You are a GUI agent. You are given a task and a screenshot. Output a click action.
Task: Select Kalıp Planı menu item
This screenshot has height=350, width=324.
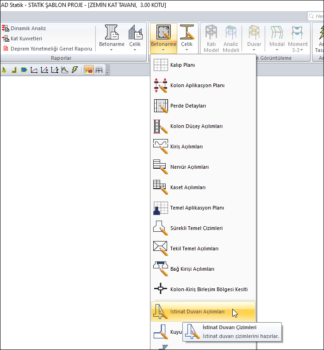(x=203, y=65)
